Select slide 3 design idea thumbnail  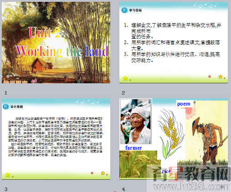[x=56, y=139]
